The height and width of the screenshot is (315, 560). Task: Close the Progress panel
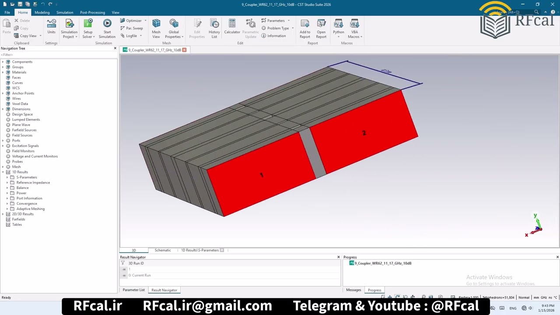pos(557,257)
